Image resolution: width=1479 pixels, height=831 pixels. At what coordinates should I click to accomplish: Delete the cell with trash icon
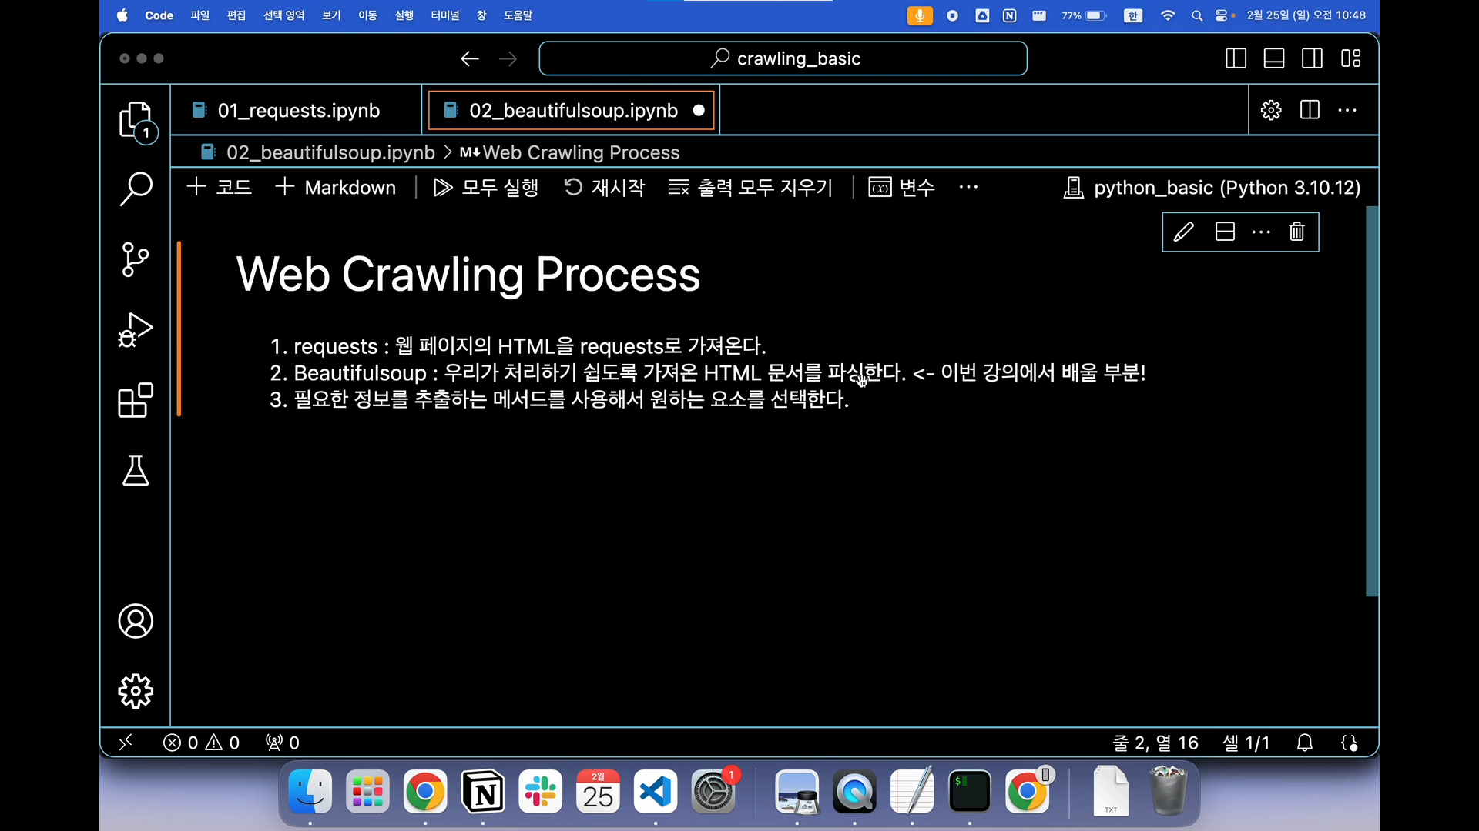[x=1296, y=232]
